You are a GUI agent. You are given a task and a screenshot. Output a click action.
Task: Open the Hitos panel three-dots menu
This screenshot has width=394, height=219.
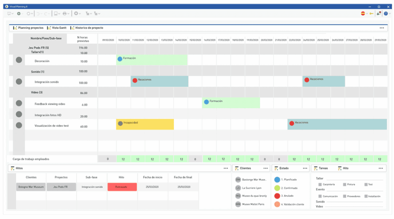coord(225,168)
